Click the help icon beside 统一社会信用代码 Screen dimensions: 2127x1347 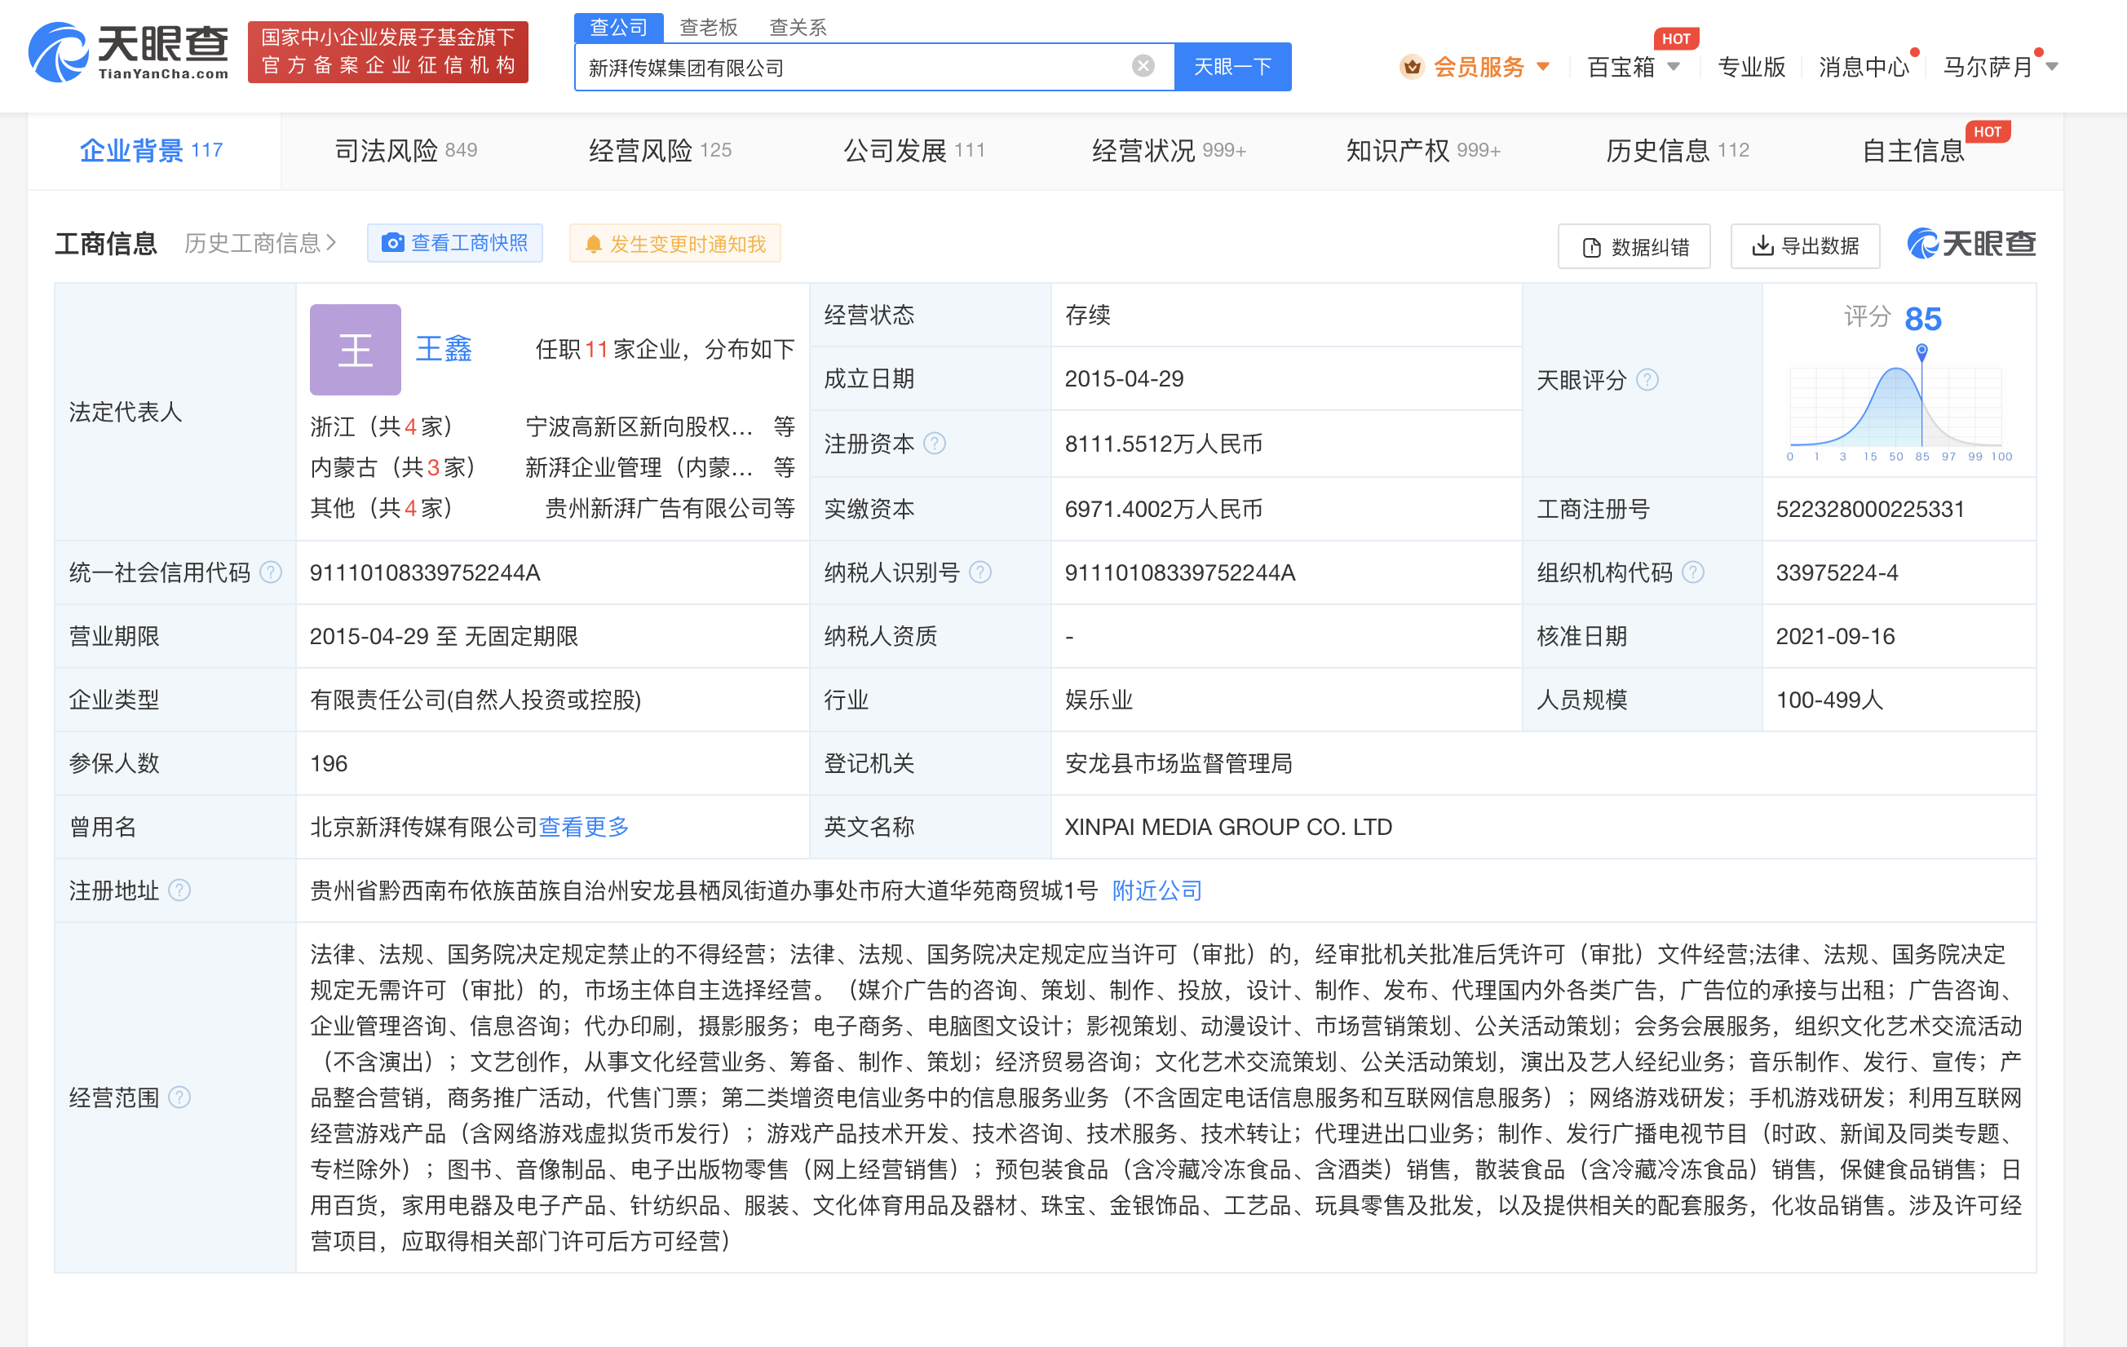point(271,572)
